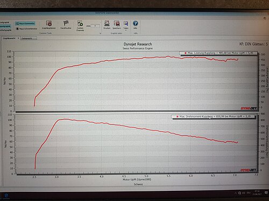Click the Max Leistung Kupplung legend entry
The width and height of the screenshot is (269, 201).
click(x=218, y=53)
